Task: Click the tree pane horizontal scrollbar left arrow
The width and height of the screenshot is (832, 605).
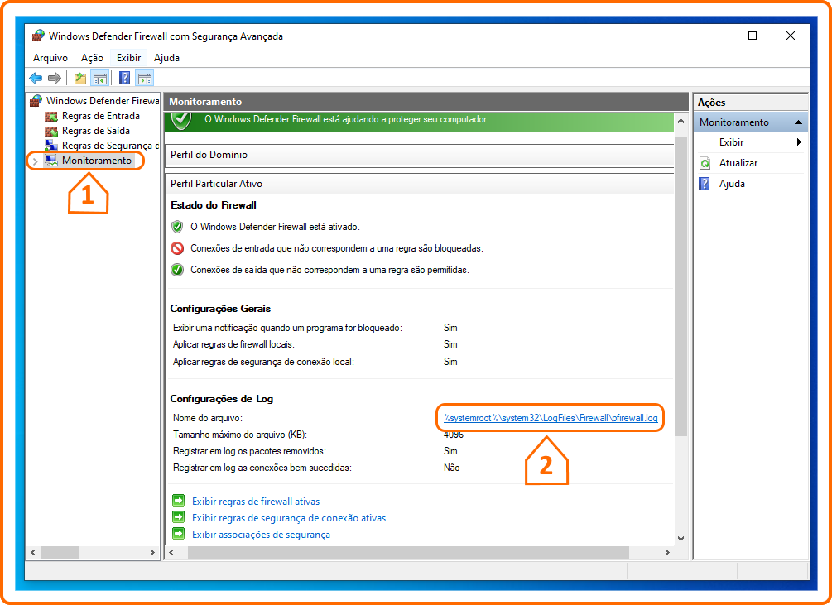Action: [x=33, y=553]
